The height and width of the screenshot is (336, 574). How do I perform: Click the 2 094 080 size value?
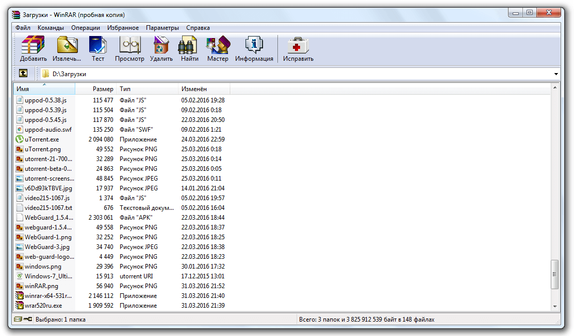[101, 139]
